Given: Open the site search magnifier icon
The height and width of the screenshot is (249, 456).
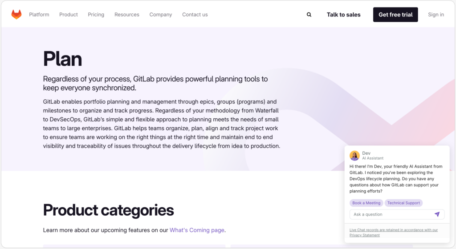Looking at the screenshot, I should pos(309,15).
